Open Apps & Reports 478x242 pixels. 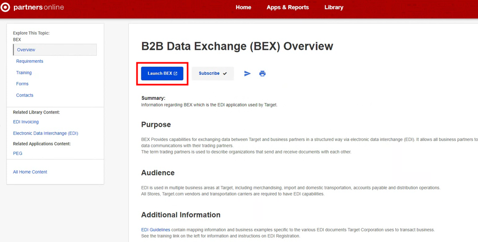pos(288,7)
